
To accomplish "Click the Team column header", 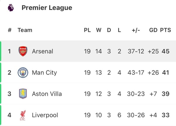I will point(25,30).
